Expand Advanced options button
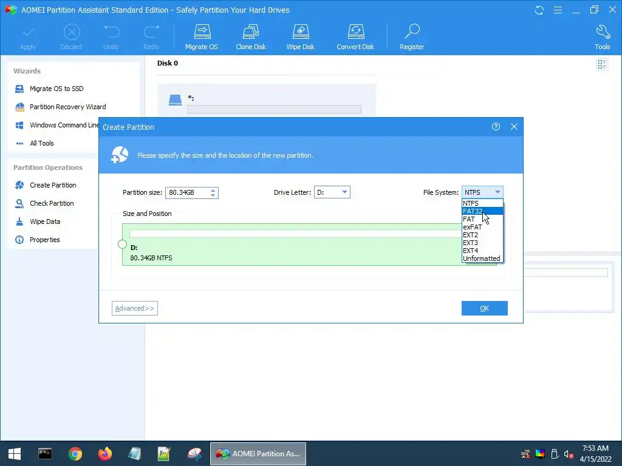622x466 pixels. [135, 308]
